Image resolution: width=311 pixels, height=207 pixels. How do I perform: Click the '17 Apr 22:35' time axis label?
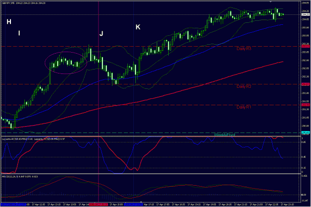click(272, 205)
